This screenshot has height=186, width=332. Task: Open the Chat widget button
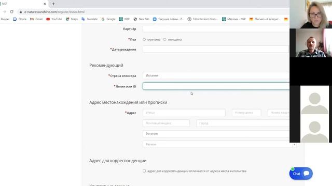(301, 174)
